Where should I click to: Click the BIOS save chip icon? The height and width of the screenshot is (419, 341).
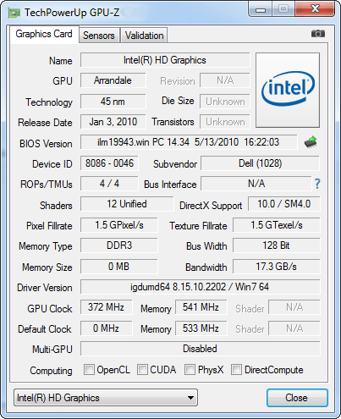click(x=311, y=142)
